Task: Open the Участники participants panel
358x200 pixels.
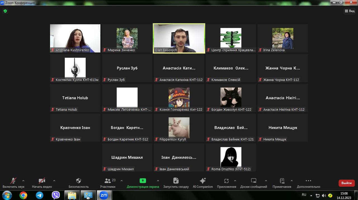Action: pos(108,181)
